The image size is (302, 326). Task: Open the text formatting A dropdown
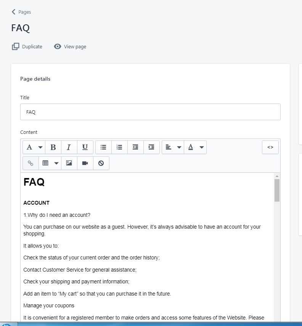click(34, 147)
